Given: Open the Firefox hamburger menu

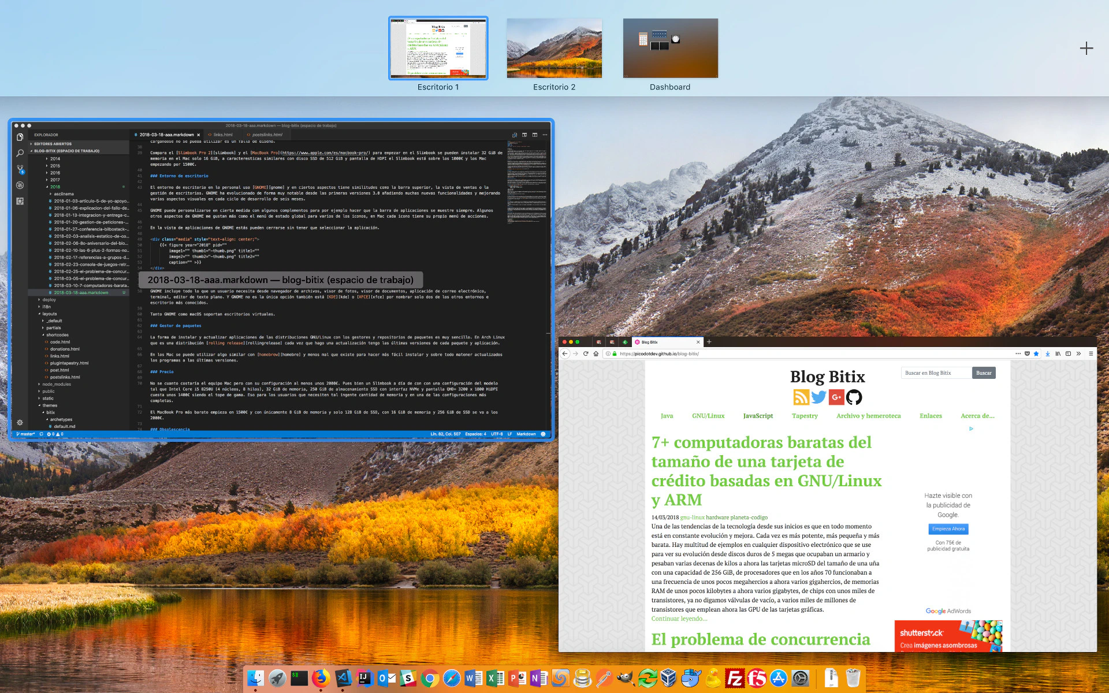Looking at the screenshot, I should tap(1091, 353).
